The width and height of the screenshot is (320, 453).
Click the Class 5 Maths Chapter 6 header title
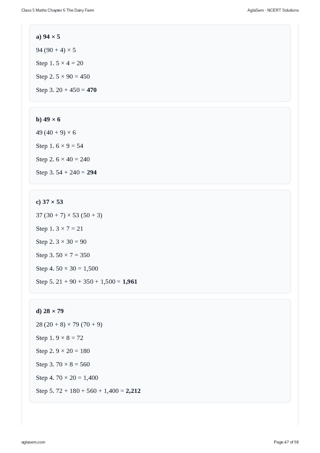(x=58, y=10)
